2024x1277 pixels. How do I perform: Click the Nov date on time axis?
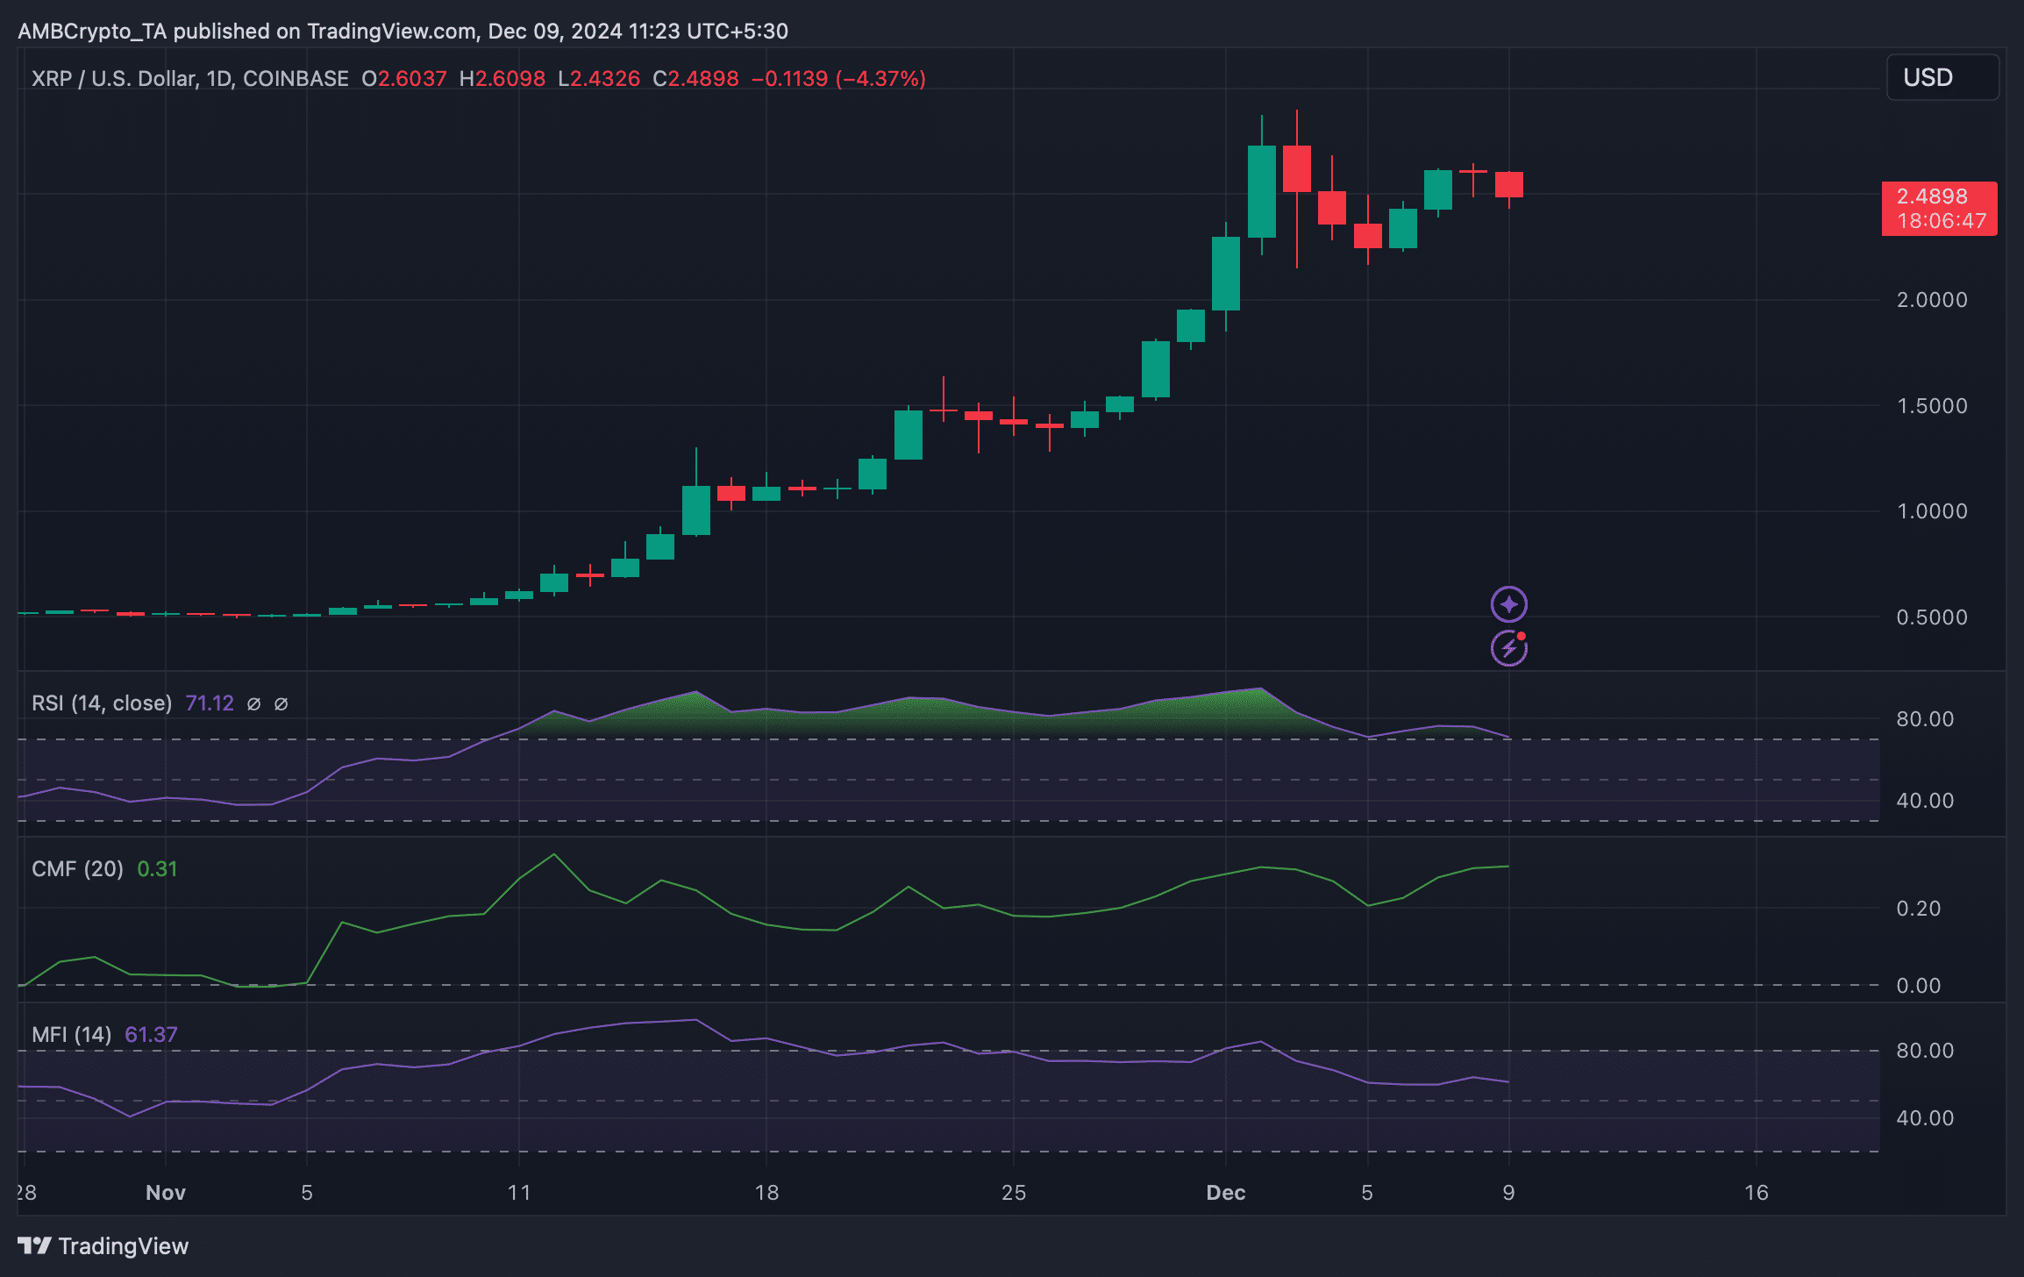pos(166,1193)
